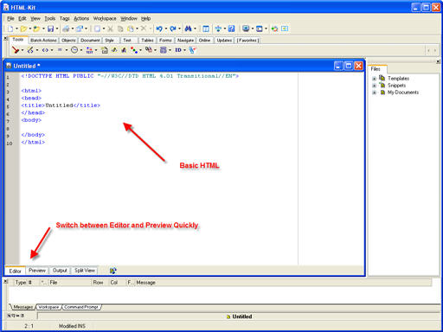This screenshot has height=332, width=443.
Task: Click the New document icon
Action: coord(10,29)
